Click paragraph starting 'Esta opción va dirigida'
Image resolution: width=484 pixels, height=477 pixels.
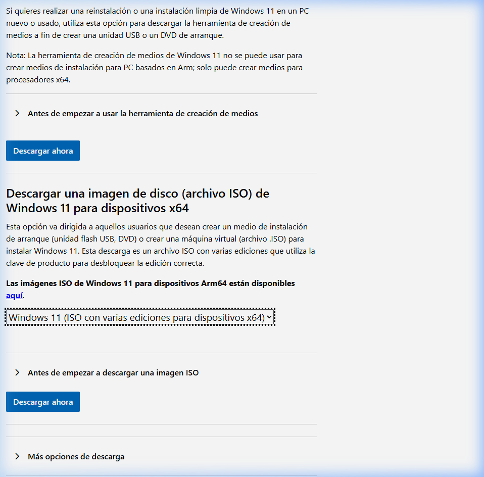pyautogui.click(x=161, y=245)
